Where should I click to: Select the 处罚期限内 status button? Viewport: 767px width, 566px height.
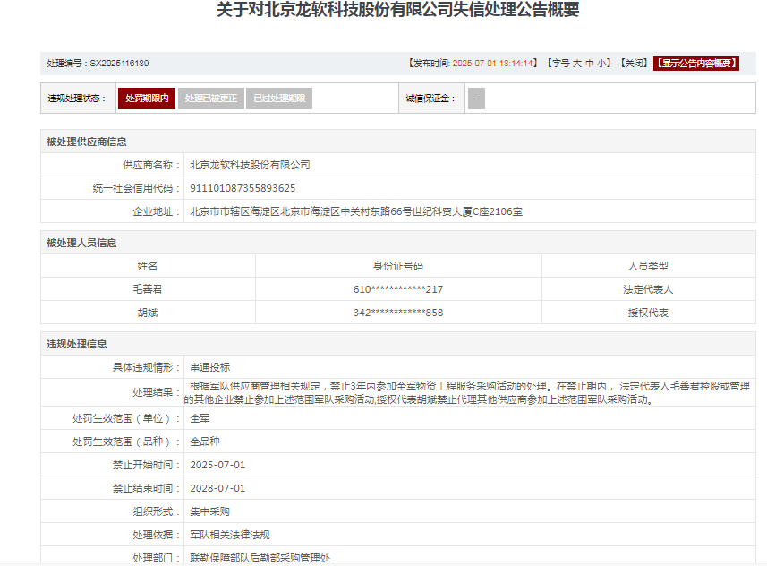click(x=147, y=99)
